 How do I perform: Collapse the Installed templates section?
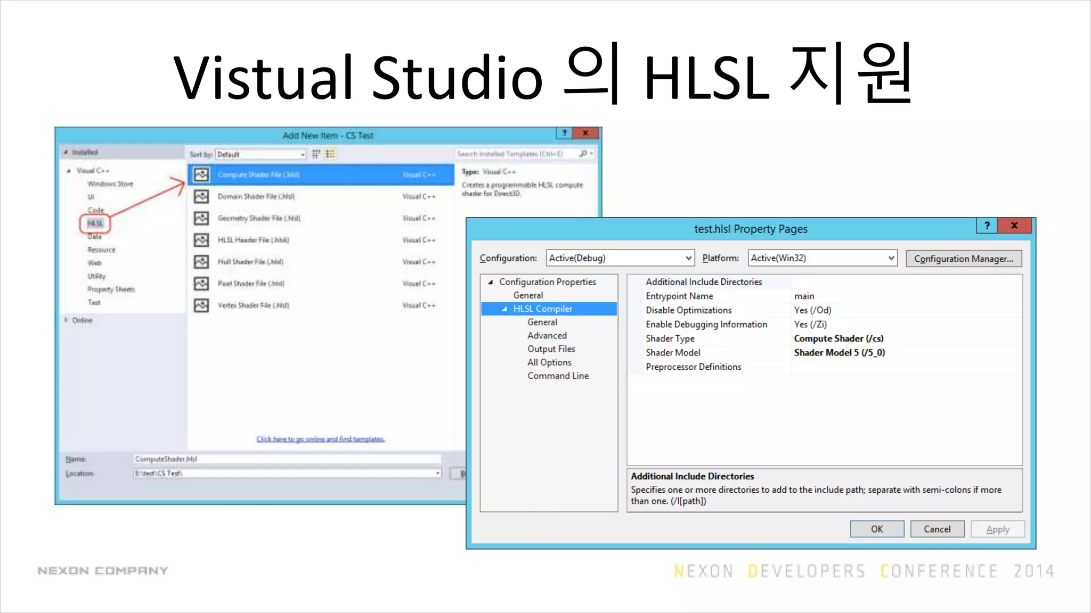[x=66, y=152]
